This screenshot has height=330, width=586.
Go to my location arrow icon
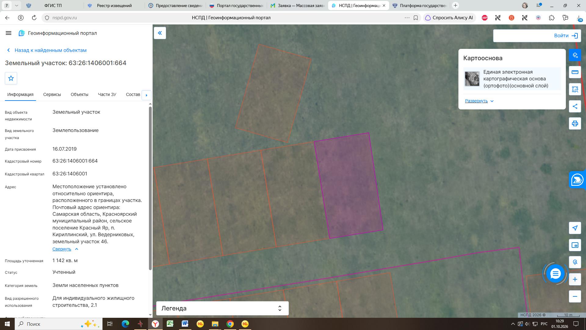click(x=575, y=228)
